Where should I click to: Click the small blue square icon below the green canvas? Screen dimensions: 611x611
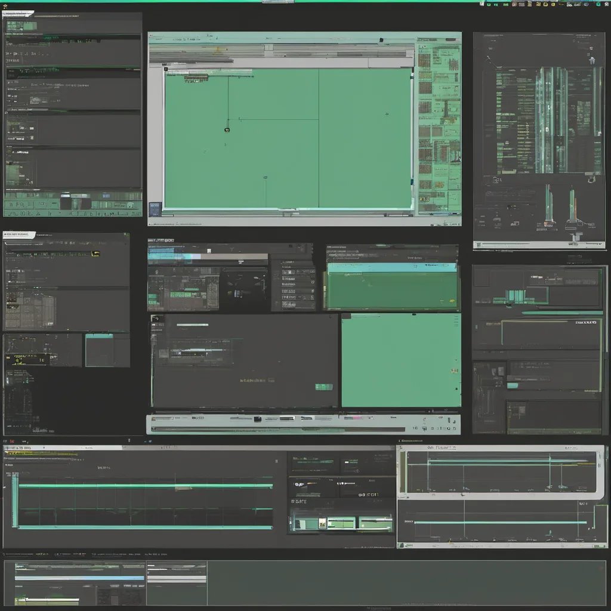(155, 209)
